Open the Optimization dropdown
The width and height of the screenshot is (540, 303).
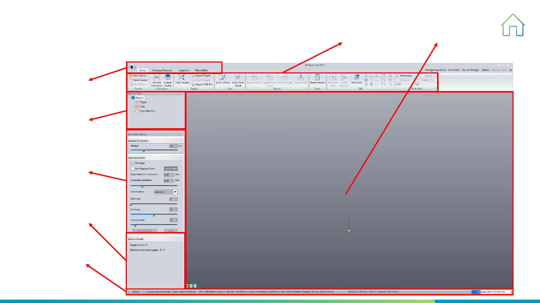175,192
